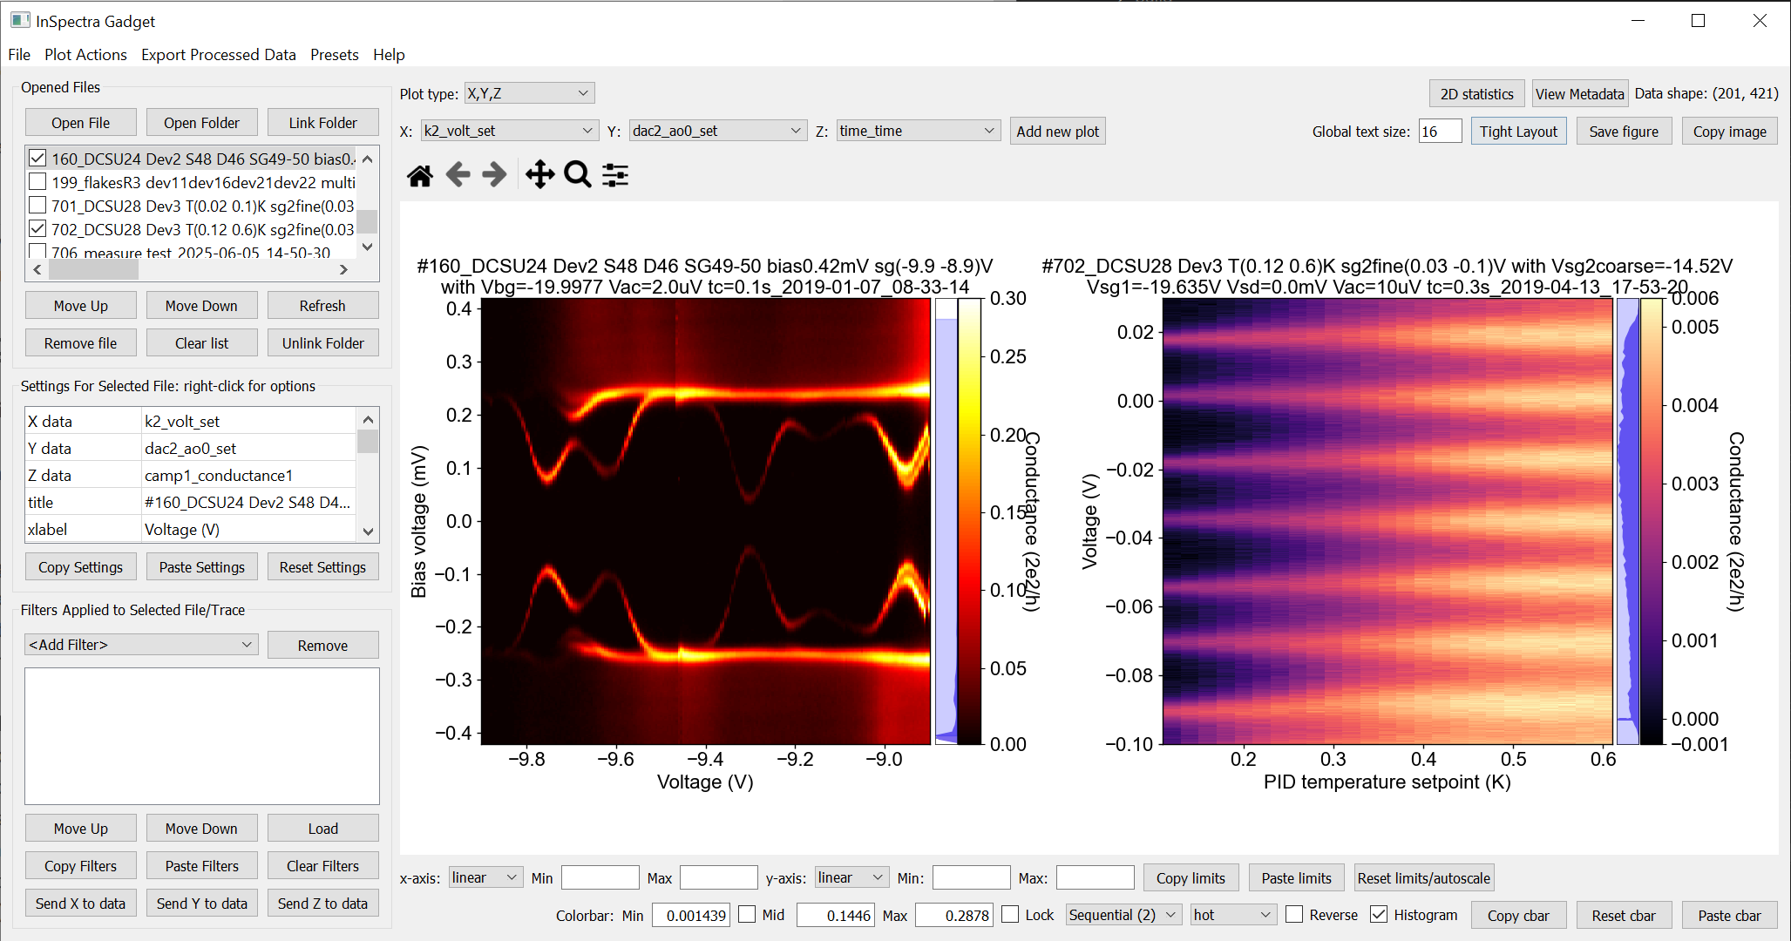Uncheck the 702_DCSU28 Dev3 file checkbox

(37, 229)
